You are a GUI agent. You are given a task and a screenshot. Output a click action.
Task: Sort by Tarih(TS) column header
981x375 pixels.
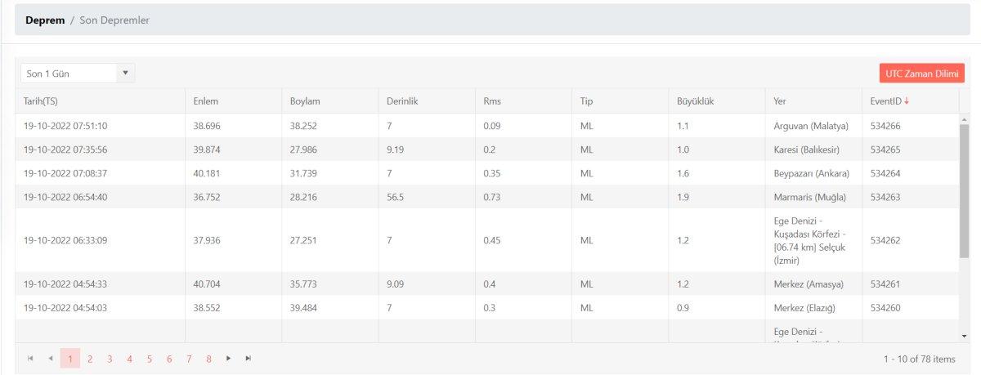[45, 101]
